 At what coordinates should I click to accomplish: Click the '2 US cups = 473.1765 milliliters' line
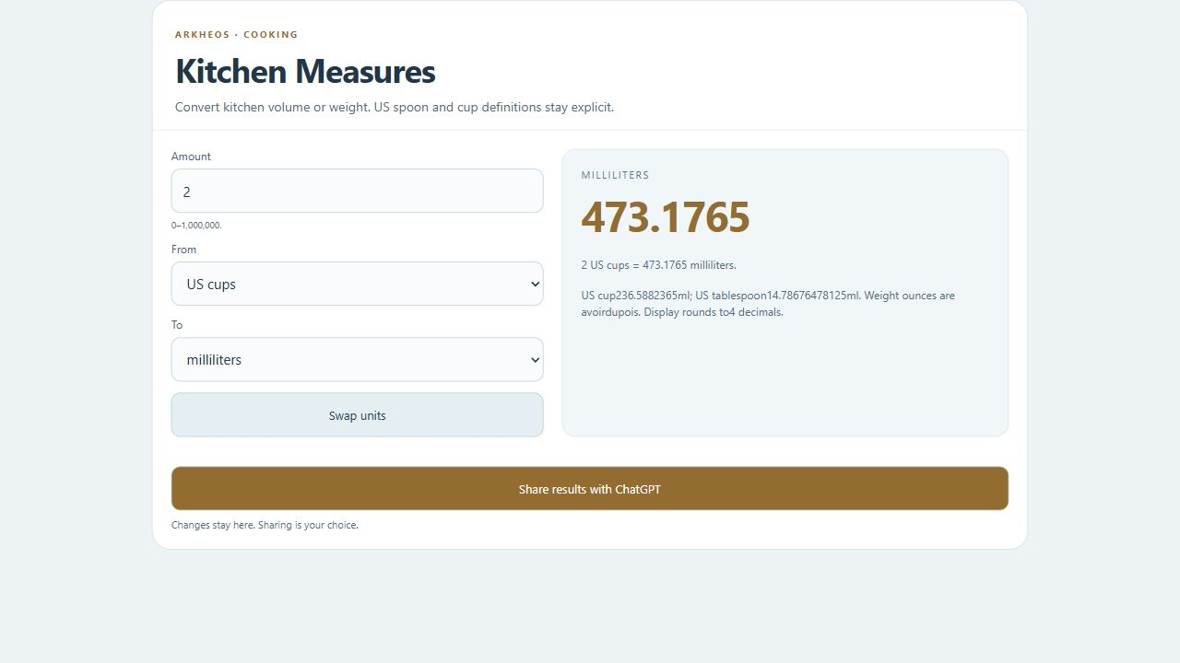[x=658, y=265]
